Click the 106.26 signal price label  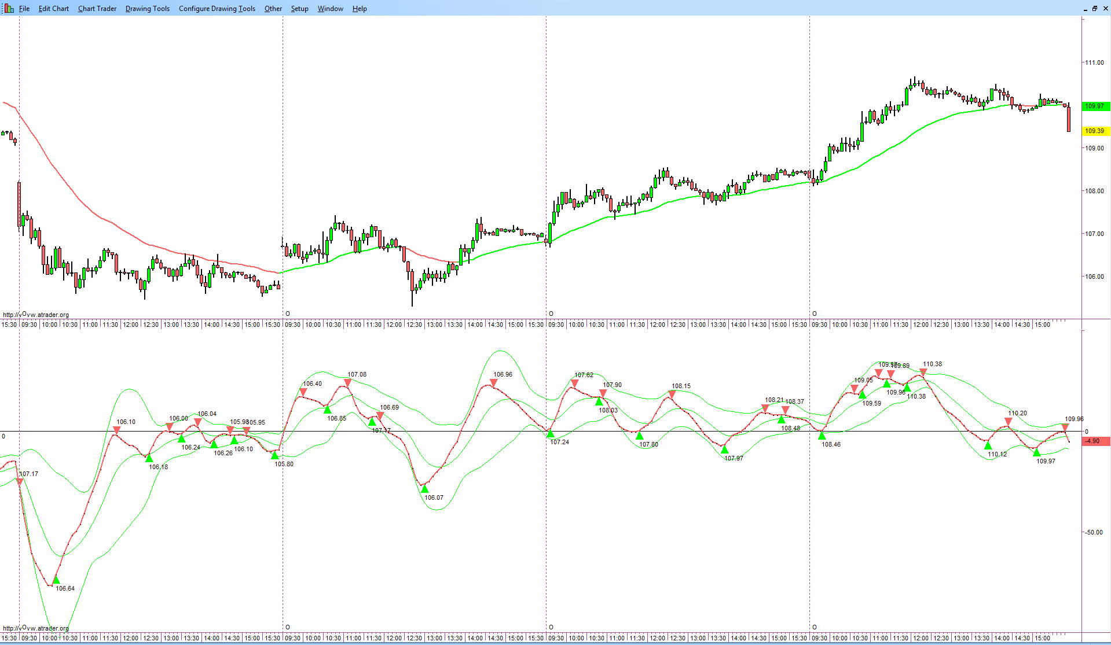point(223,453)
